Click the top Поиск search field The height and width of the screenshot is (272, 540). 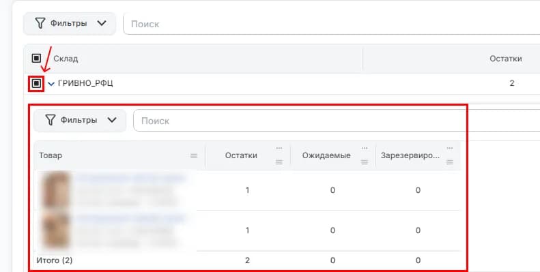(331, 24)
